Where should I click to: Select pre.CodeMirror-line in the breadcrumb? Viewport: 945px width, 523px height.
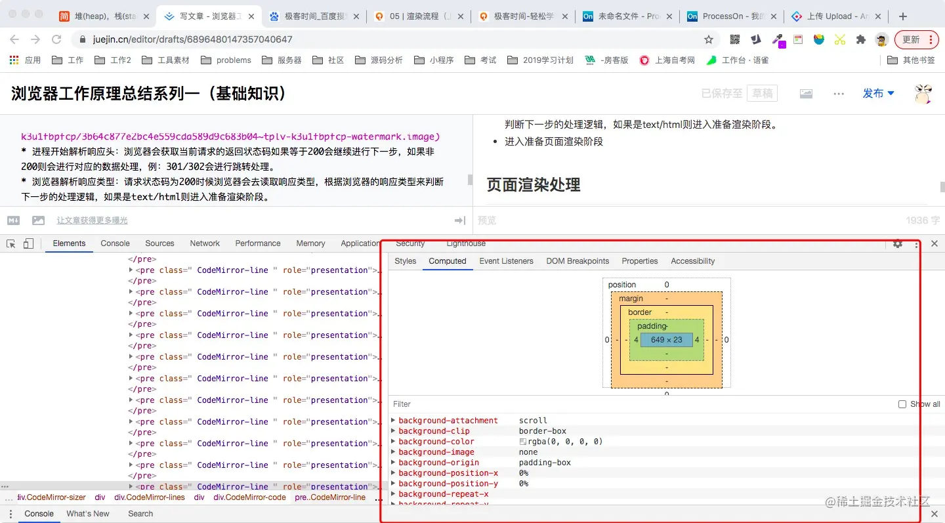pos(330,497)
